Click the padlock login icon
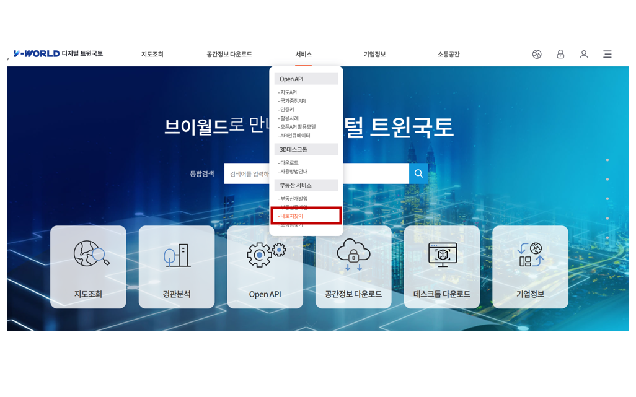This screenshot has height=397, width=636. click(x=560, y=55)
